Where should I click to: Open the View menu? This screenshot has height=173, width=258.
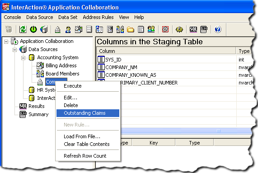(124, 17)
